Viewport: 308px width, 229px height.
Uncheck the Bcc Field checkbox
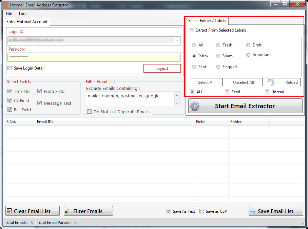(x=9, y=109)
